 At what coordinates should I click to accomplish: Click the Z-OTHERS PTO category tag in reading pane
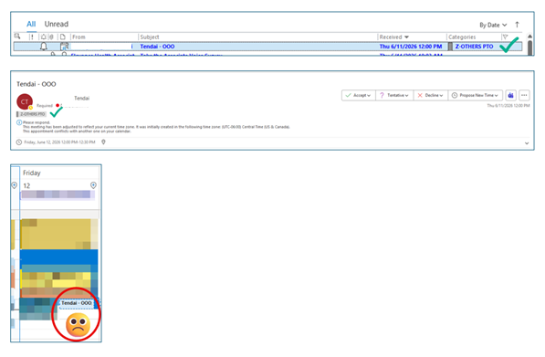(31, 114)
